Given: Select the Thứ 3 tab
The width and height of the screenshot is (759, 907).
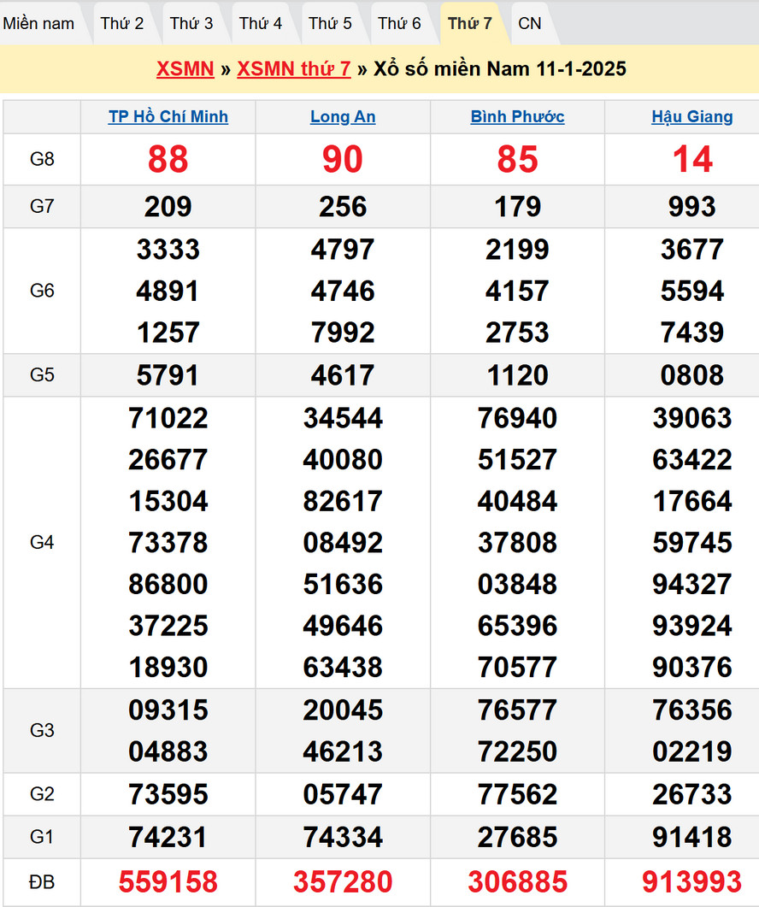Looking at the screenshot, I should (x=191, y=23).
